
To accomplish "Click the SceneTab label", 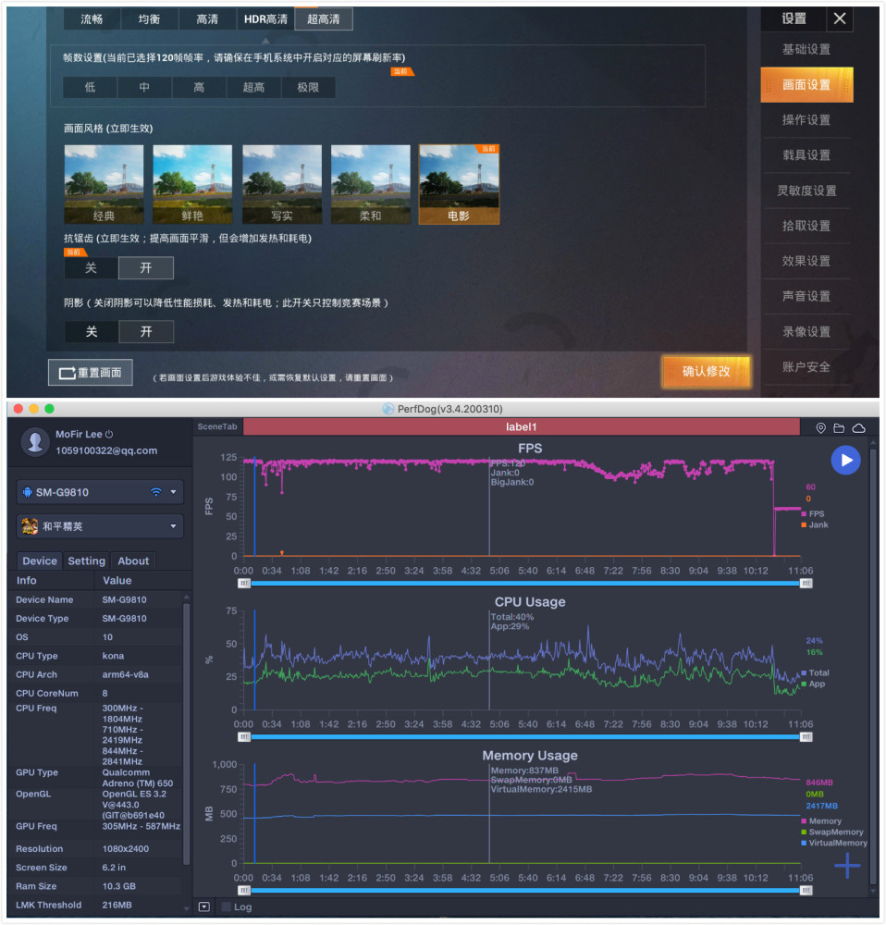I will [217, 426].
